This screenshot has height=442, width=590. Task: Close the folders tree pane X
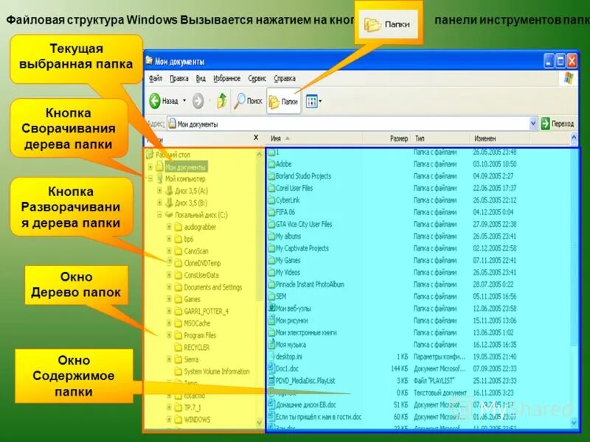[256, 138]
